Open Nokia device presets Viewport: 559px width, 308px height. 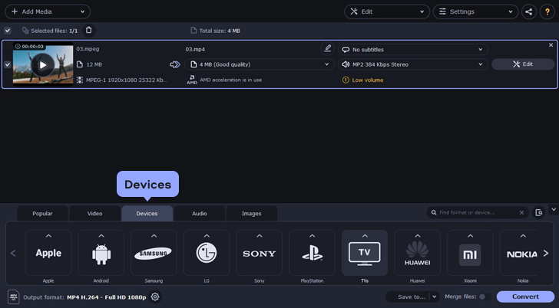519,253
